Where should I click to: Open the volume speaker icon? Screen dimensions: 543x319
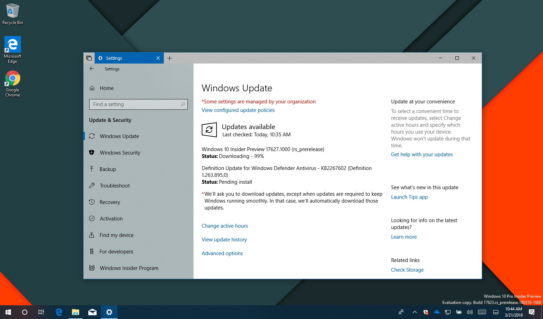[x=470, y=312]
